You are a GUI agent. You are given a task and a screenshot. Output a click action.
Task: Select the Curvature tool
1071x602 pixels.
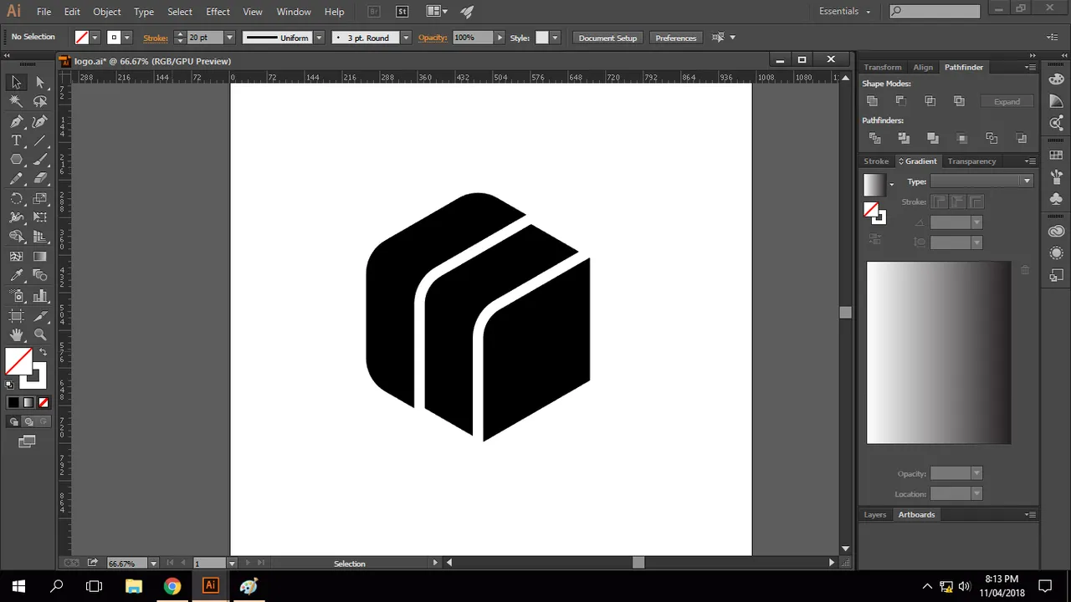coord(40,121)
